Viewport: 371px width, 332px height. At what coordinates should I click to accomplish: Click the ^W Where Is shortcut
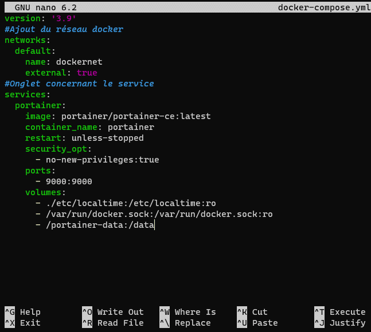click(188, 312)
